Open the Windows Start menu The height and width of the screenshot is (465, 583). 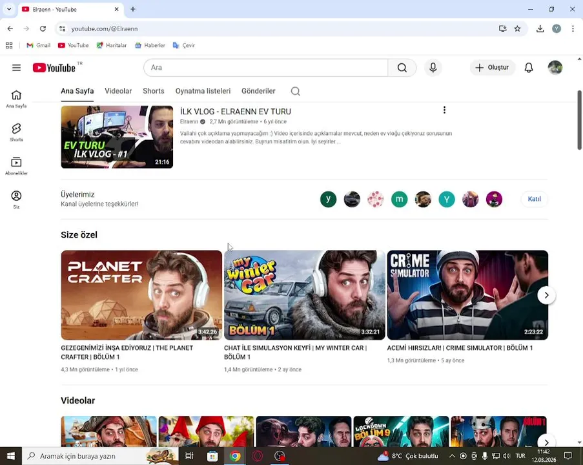(x=11, y=456)
